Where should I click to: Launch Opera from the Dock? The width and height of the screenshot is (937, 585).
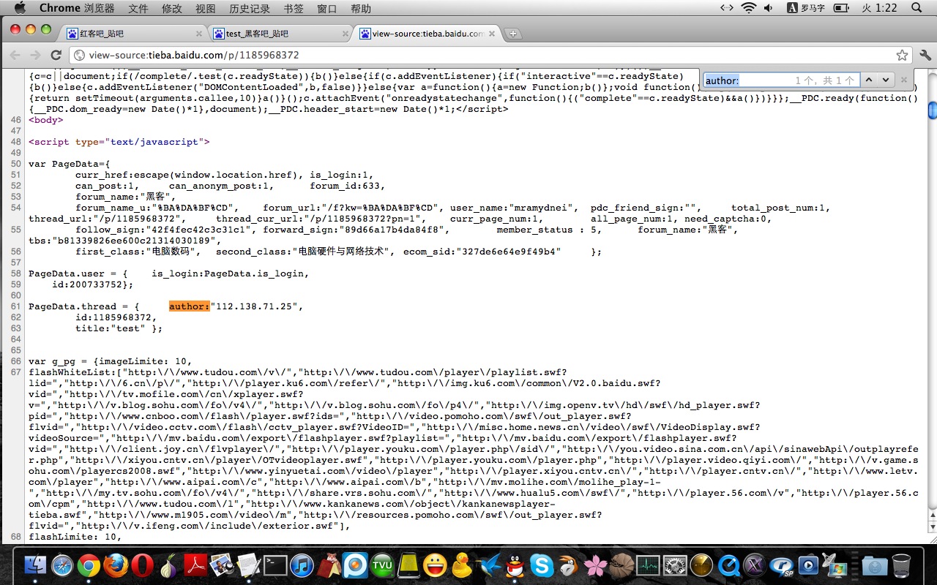[x=143, y=565]
